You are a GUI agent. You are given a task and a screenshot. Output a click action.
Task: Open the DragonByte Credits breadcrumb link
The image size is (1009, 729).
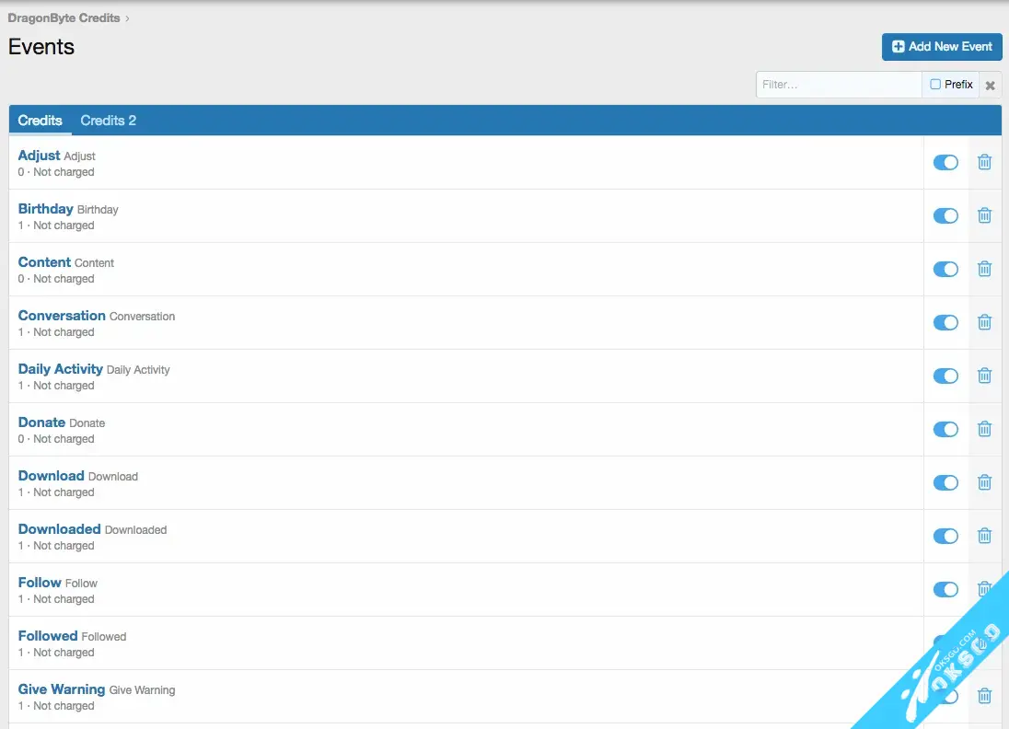click(x=64, y=17)
